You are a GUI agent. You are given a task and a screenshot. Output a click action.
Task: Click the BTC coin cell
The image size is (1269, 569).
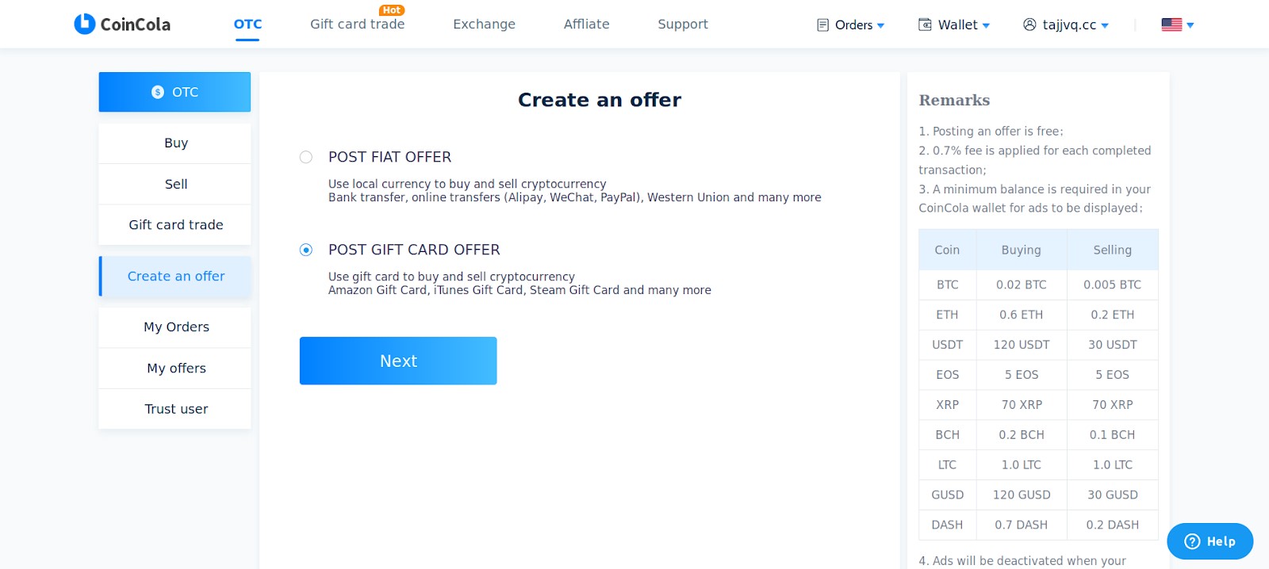coord(947,284)
